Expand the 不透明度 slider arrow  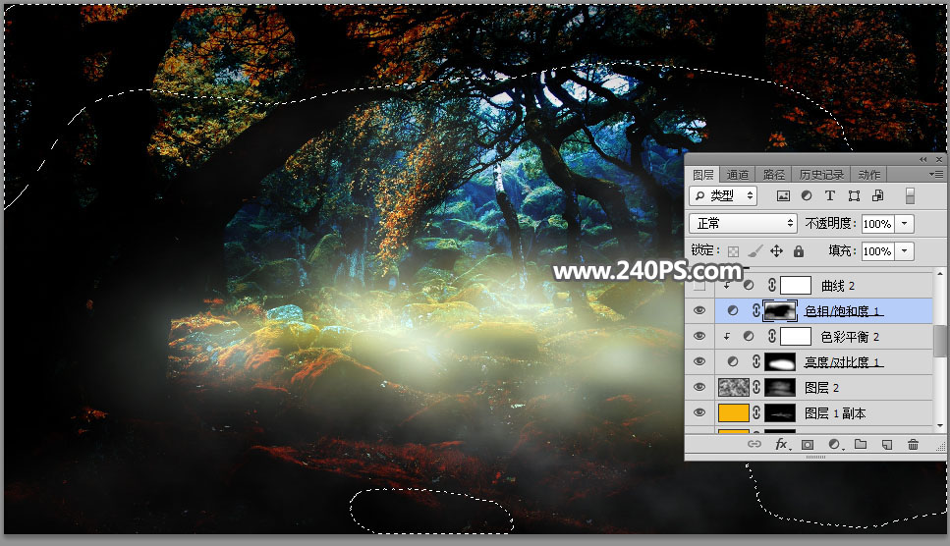tap(904, 223)
